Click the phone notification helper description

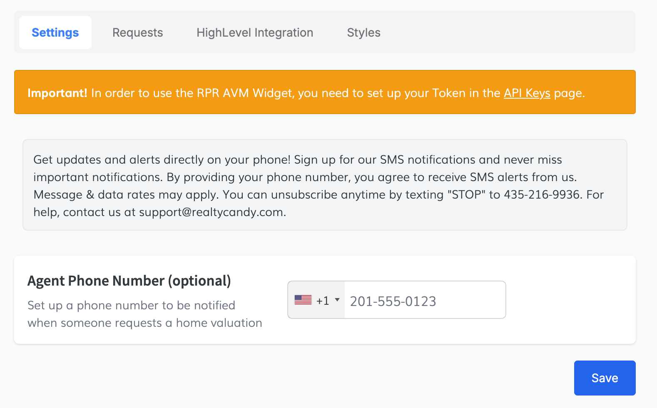[144, 314]
